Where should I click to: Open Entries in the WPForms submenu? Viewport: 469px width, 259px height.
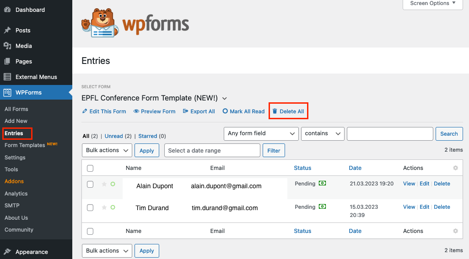click(14, 133)
